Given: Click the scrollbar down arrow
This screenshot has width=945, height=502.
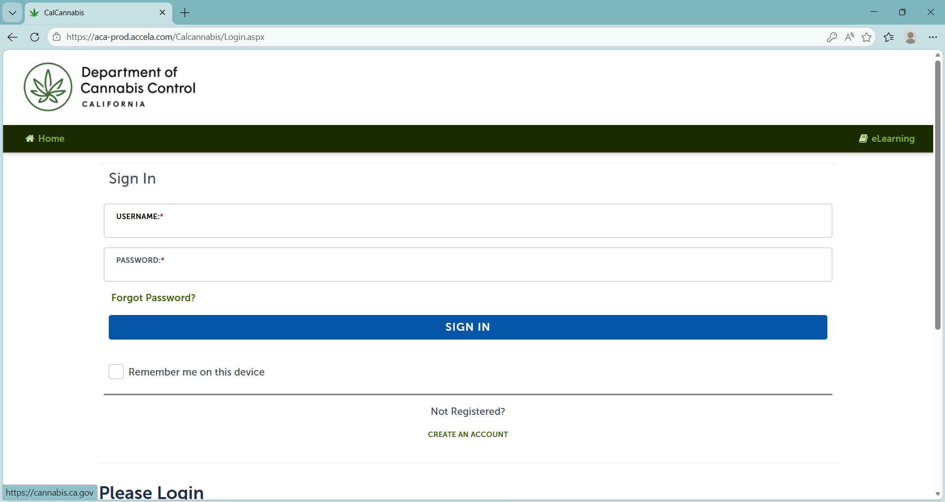Looking at the screenshot, I should [x=938, y=494].
